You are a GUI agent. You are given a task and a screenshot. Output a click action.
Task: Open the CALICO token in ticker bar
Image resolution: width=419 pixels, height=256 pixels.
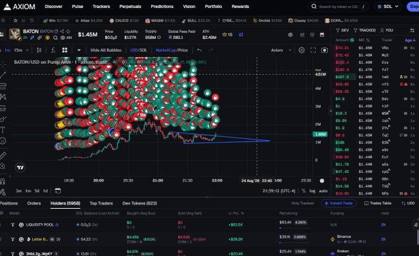(x=124, y=20)
